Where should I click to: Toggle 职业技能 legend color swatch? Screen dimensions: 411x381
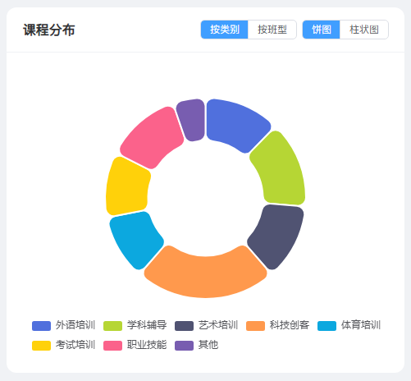[x=112, y=346]
